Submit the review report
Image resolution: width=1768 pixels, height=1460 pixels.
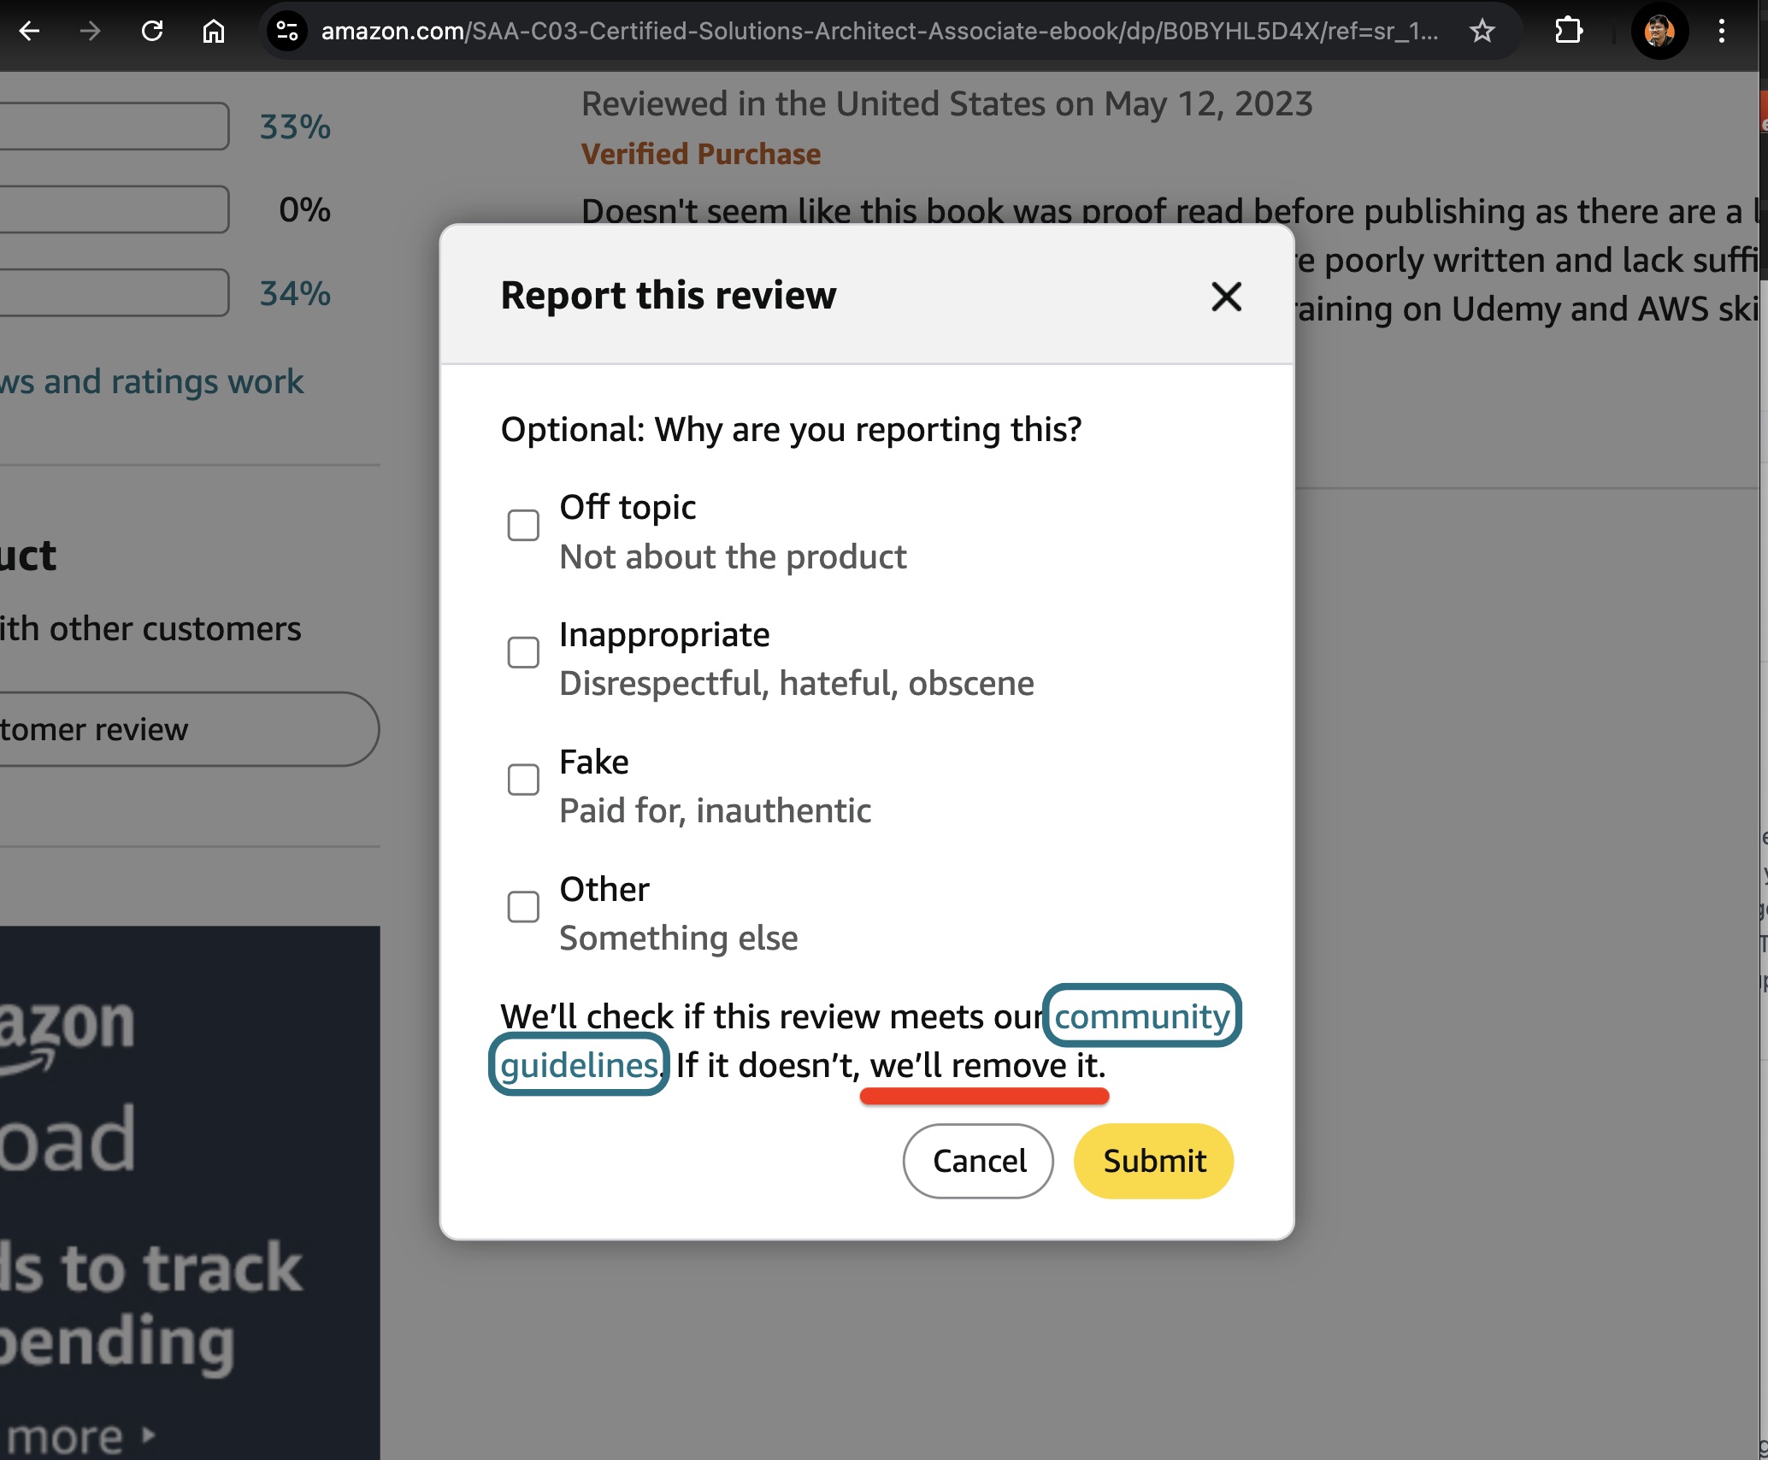1153,1161
